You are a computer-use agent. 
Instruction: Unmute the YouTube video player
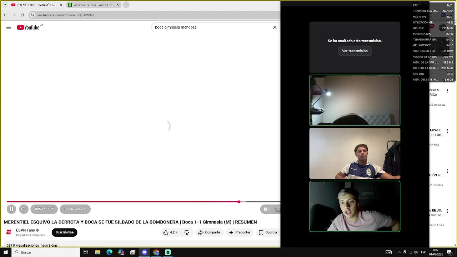[x=24, y=209]
